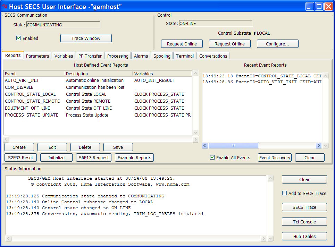Click the 13:49:28.36 AUTO_VIRT_INIT recent event entry

(262, 82)
